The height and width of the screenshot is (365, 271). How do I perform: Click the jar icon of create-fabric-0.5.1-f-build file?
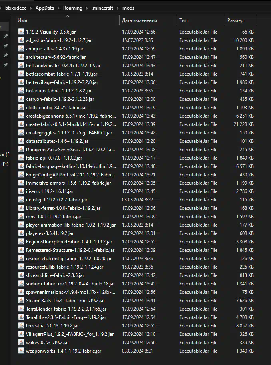[21, 124]
